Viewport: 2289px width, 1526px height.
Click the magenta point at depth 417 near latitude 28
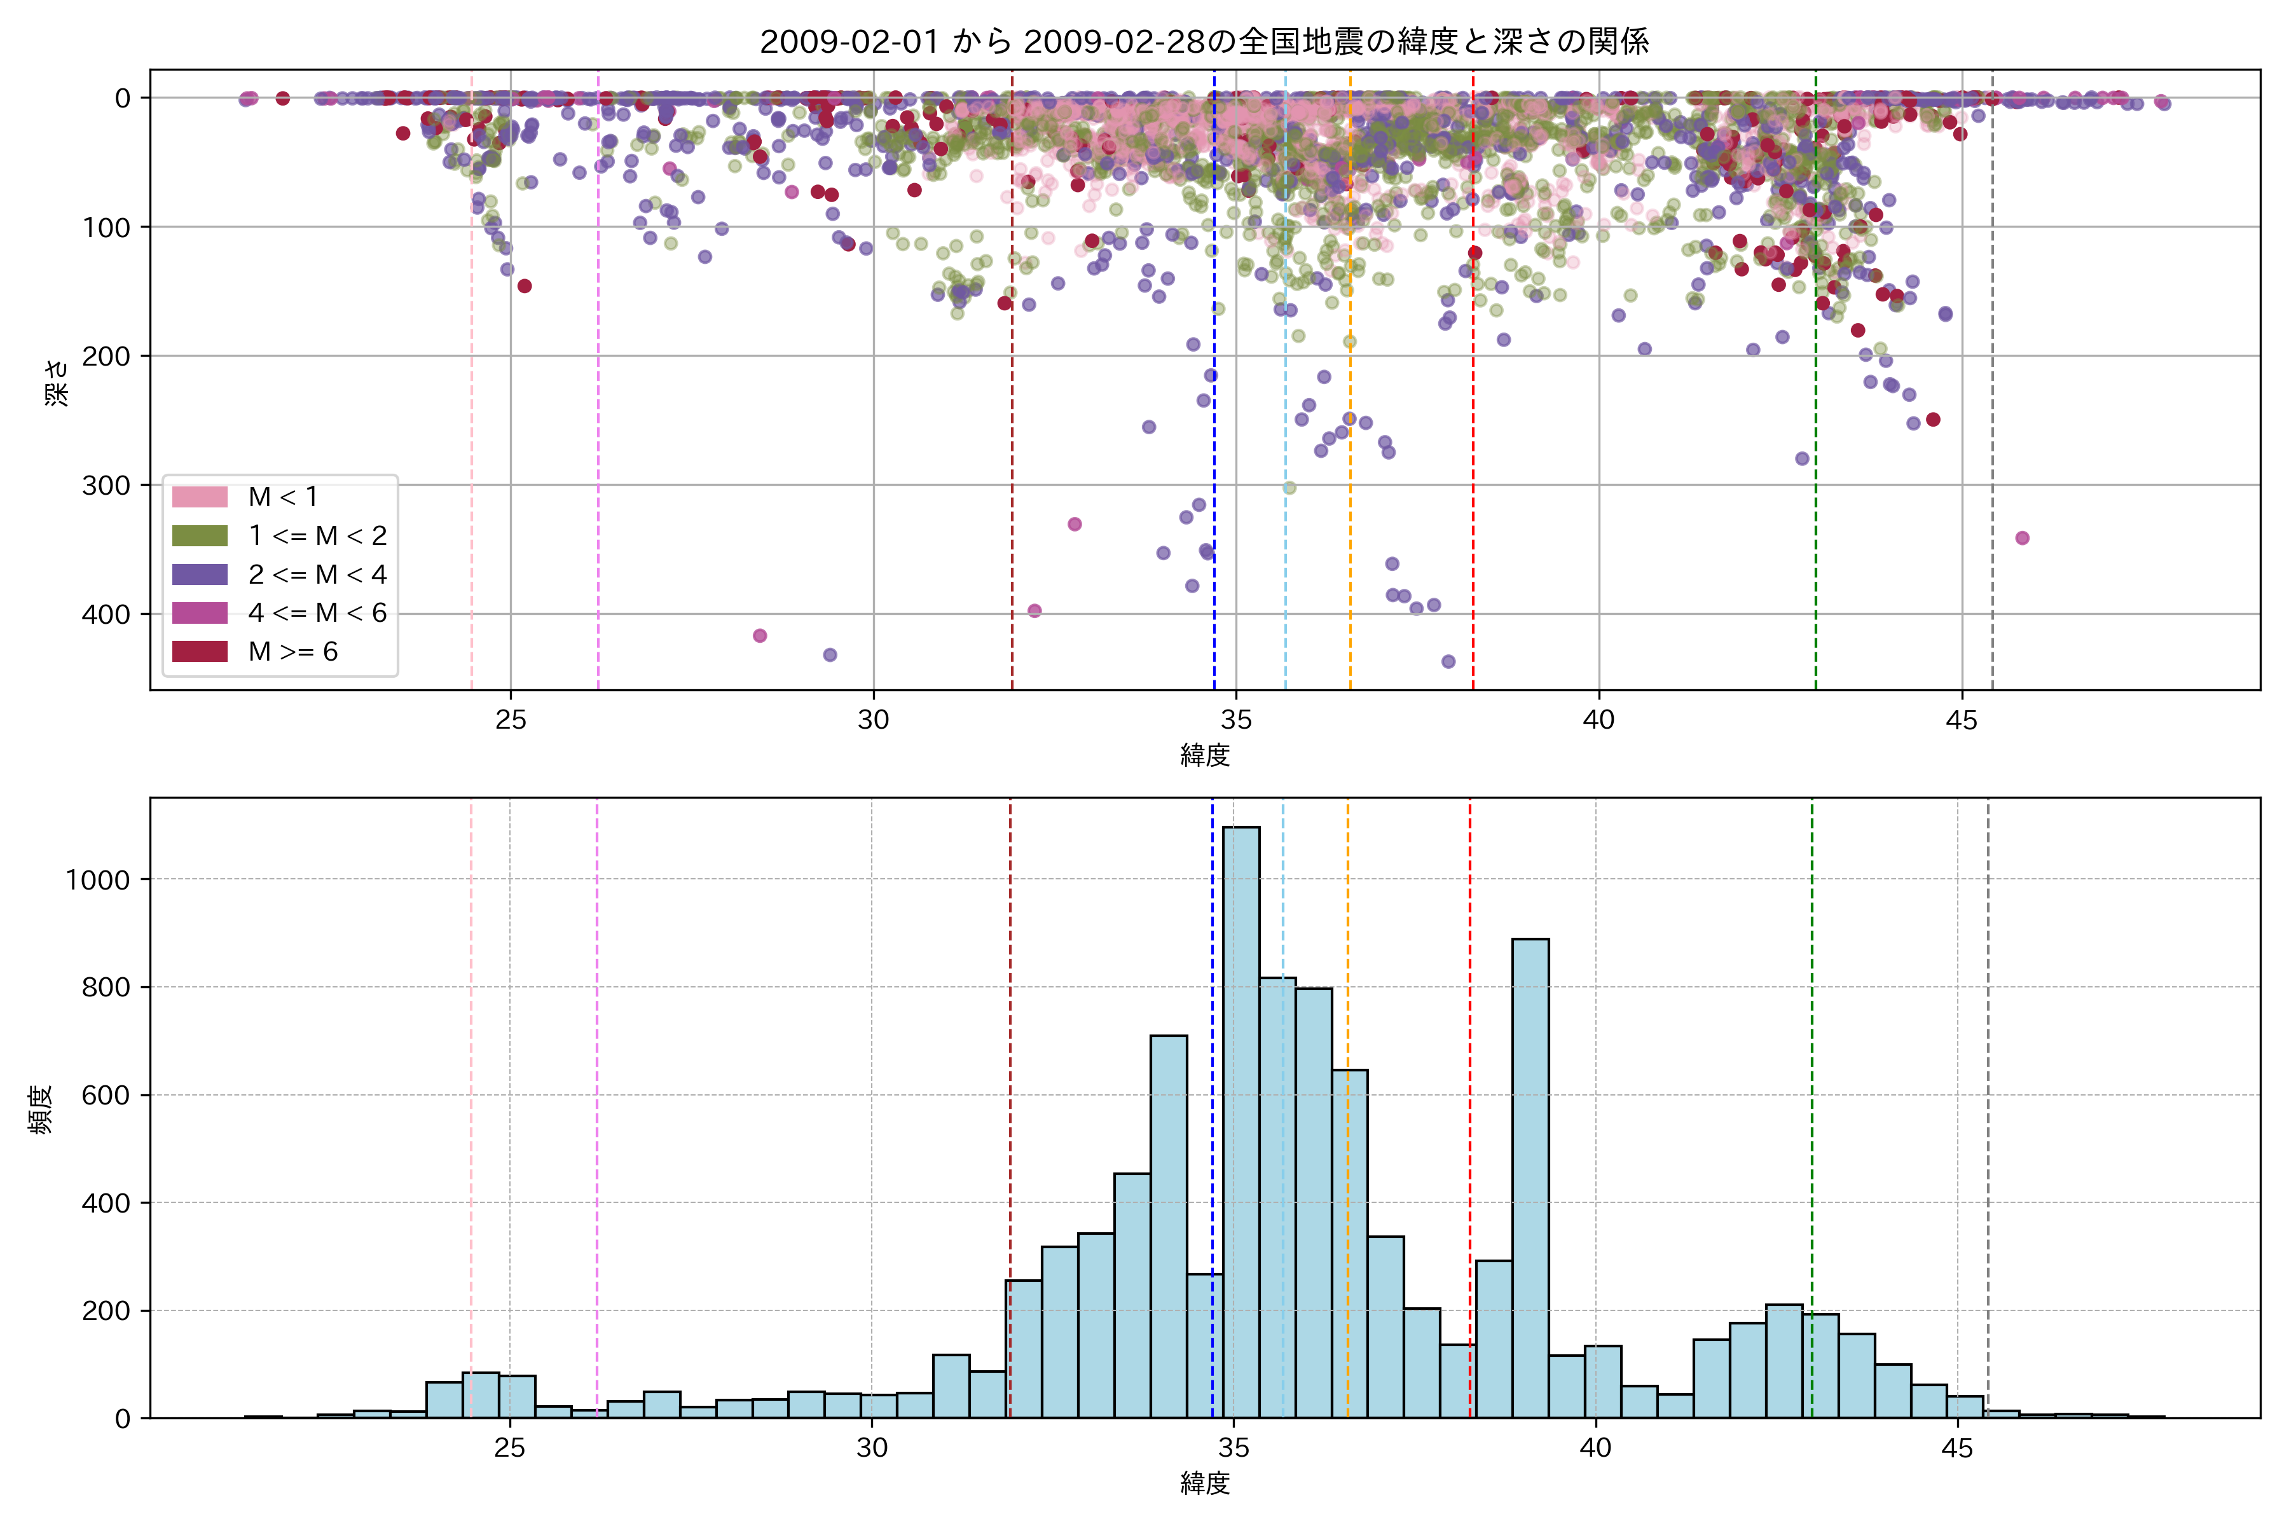(760, 635)
